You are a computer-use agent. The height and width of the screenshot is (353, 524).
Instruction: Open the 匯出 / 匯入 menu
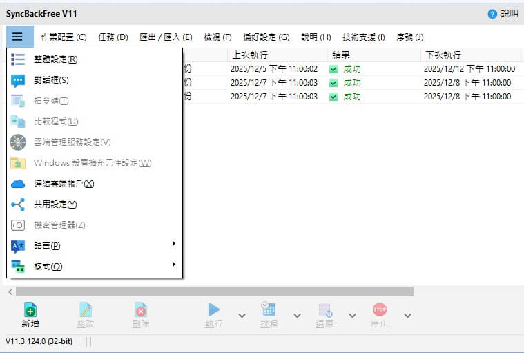(x=165, y=37)
